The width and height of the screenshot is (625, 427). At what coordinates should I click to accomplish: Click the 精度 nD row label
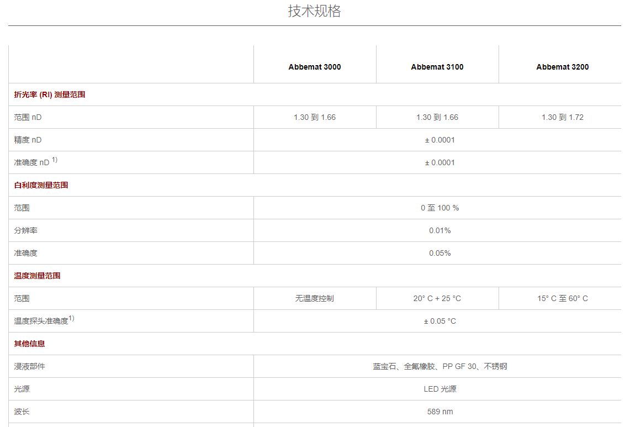coord(28,140)
